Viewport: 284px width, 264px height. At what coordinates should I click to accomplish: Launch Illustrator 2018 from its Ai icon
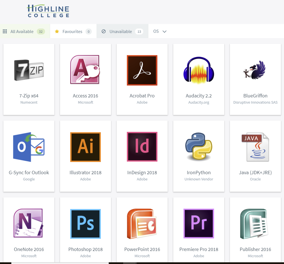pyautogui.click(x=86, y=147)
